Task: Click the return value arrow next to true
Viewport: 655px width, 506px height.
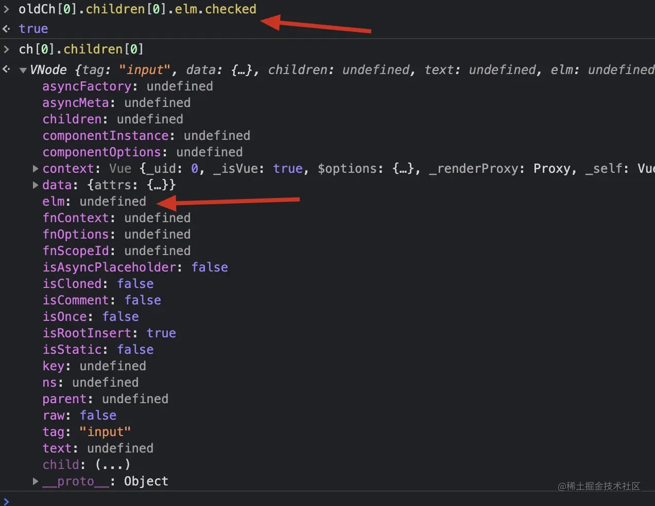Action: [6, 29]
